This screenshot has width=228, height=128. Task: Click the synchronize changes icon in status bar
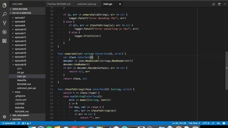tap(19, 123)
